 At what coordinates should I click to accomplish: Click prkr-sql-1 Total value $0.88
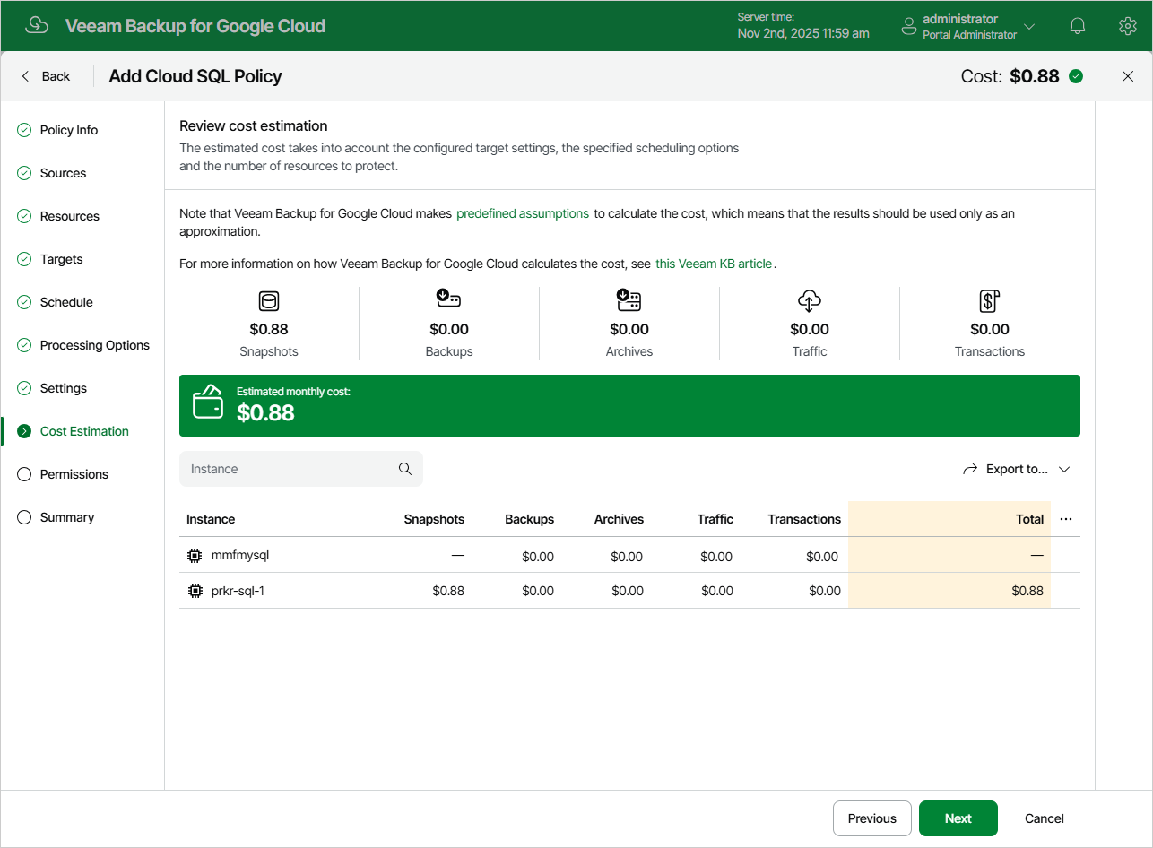point(1028,592)
